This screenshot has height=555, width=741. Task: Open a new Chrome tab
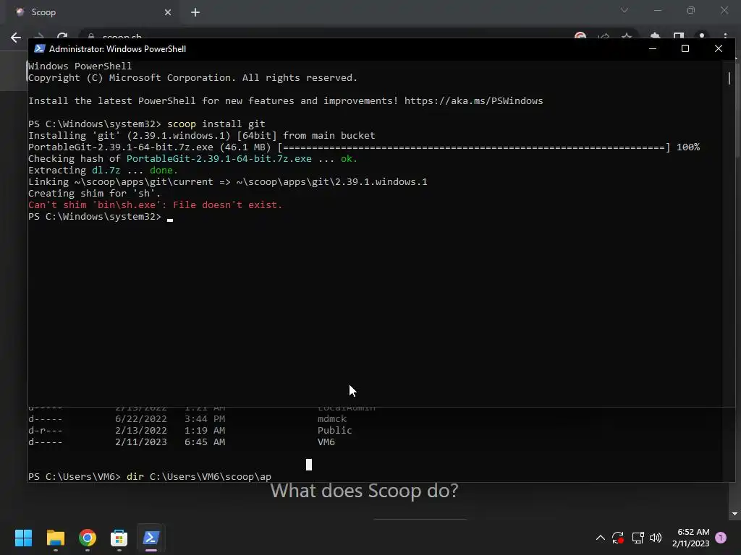pyautogui.click(x=195, y=12)
